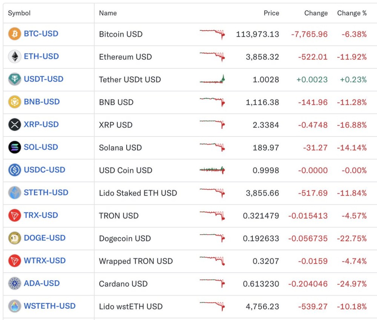377x320 pixels.
Task: Click the Name column header
Action: (x=107, y=13)
